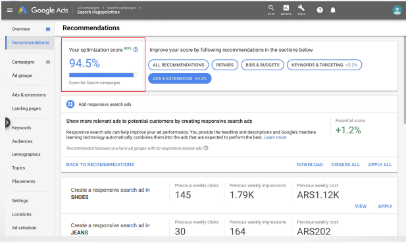Open the Tools wrench icon
Screen dimensions: 406x243
point(301,10)
